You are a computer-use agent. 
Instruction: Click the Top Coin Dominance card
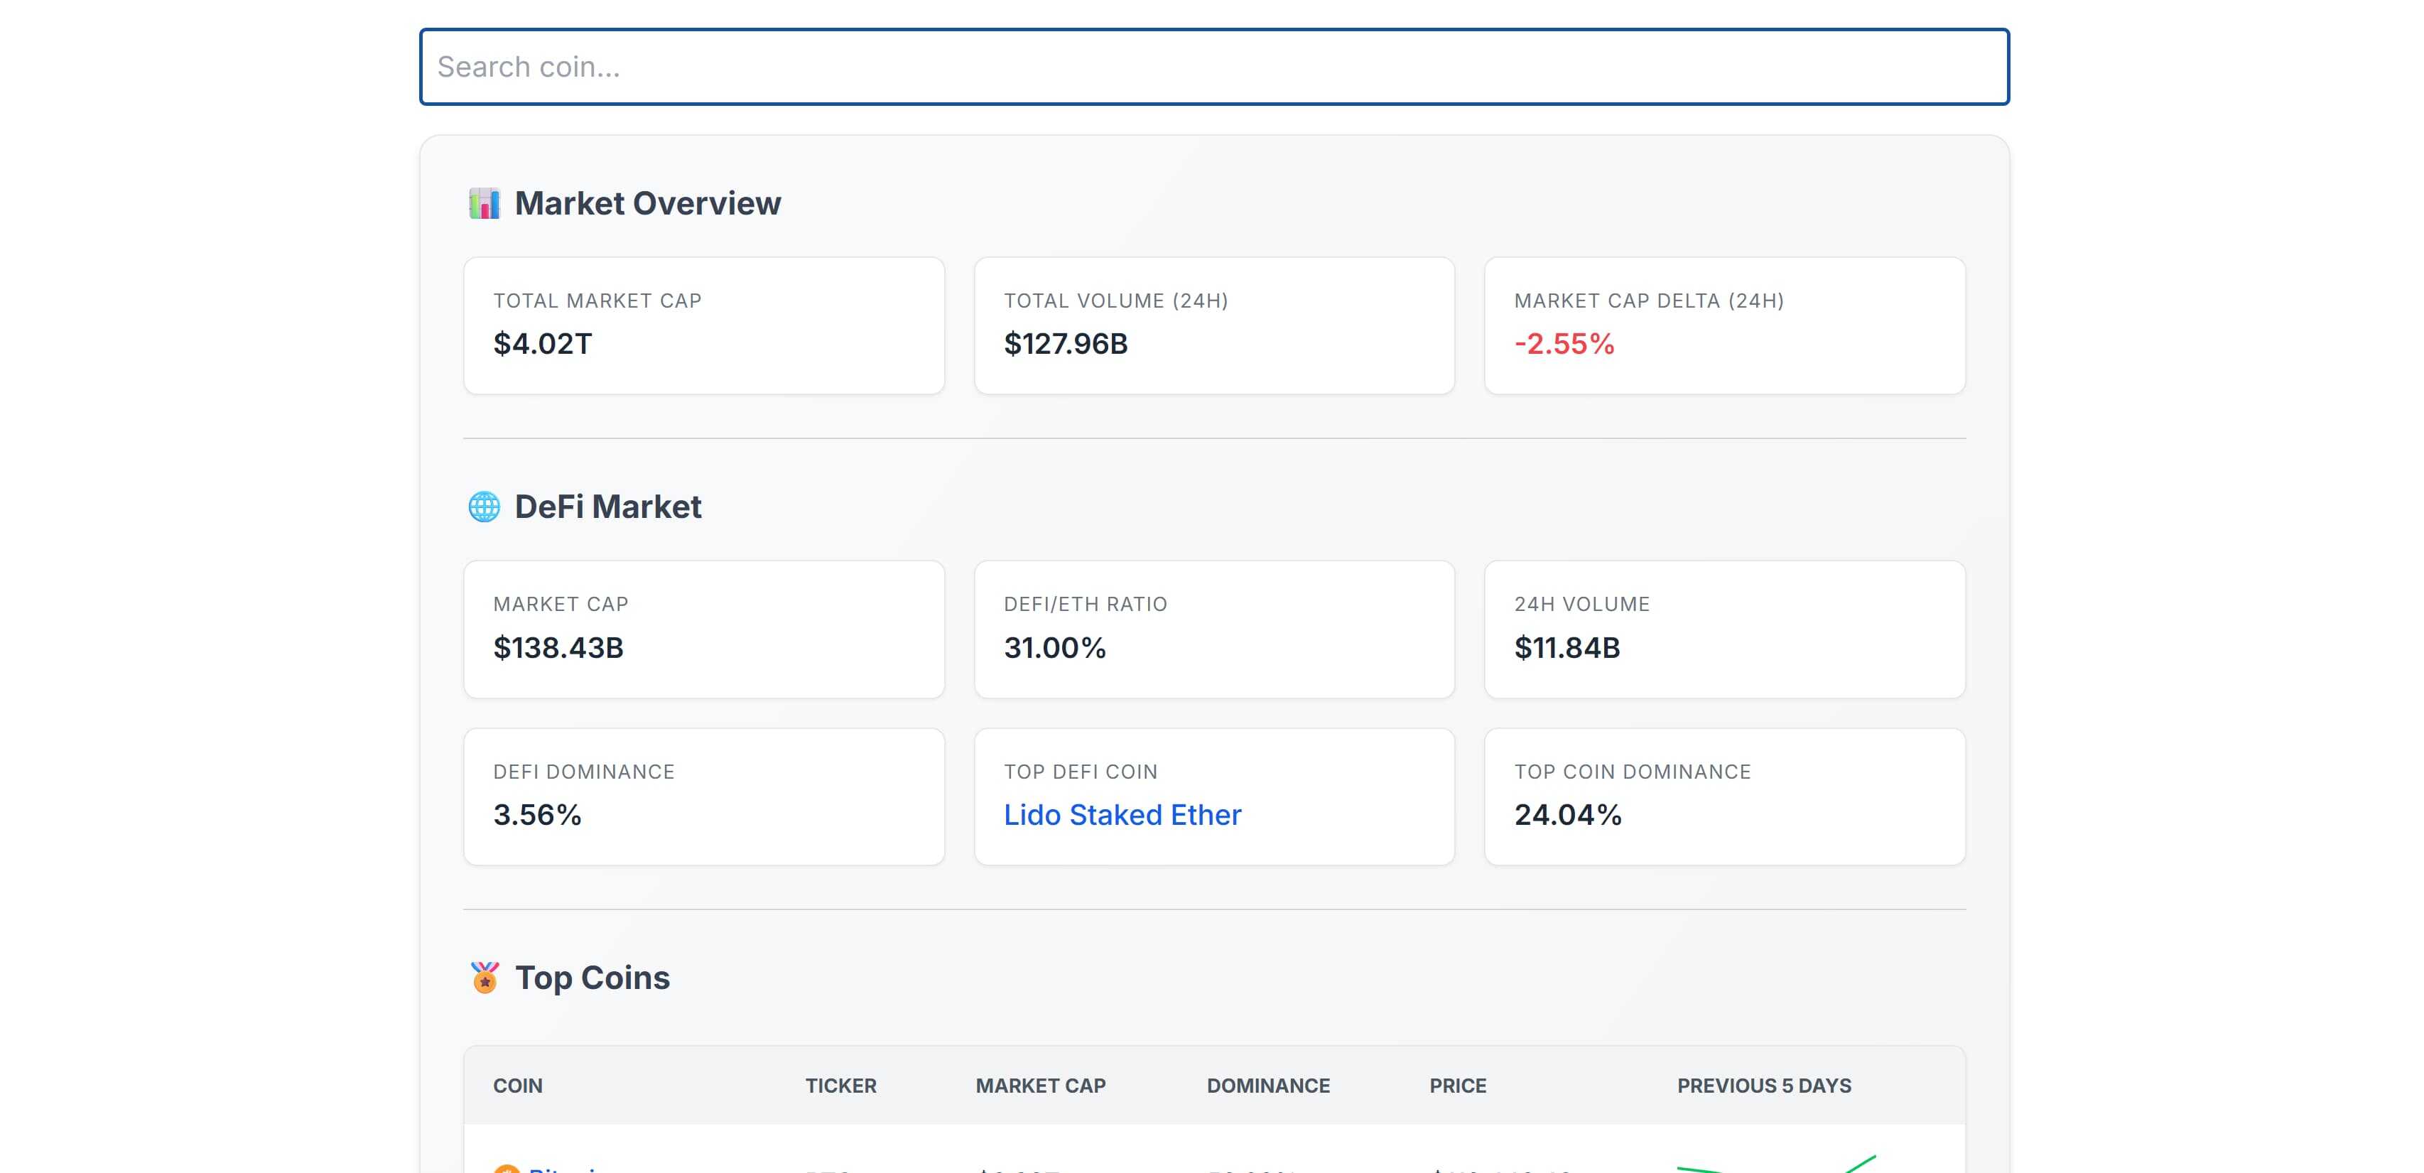point(1724,796)
